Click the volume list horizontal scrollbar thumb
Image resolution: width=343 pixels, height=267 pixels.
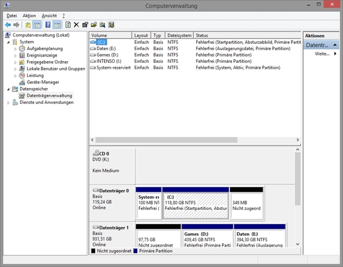point(167,140)
